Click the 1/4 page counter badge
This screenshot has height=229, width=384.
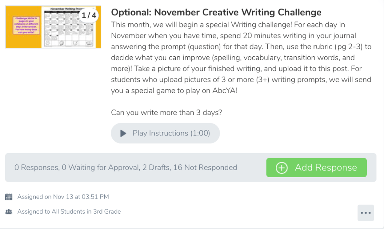[x=89, y=16]
